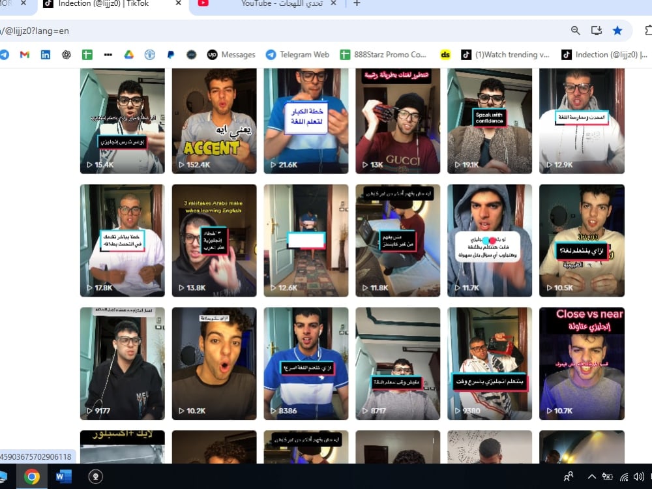Open the Telegram Web bookmark
The height and width of the screenshot is (489, 652).
(x=298, y=55)
